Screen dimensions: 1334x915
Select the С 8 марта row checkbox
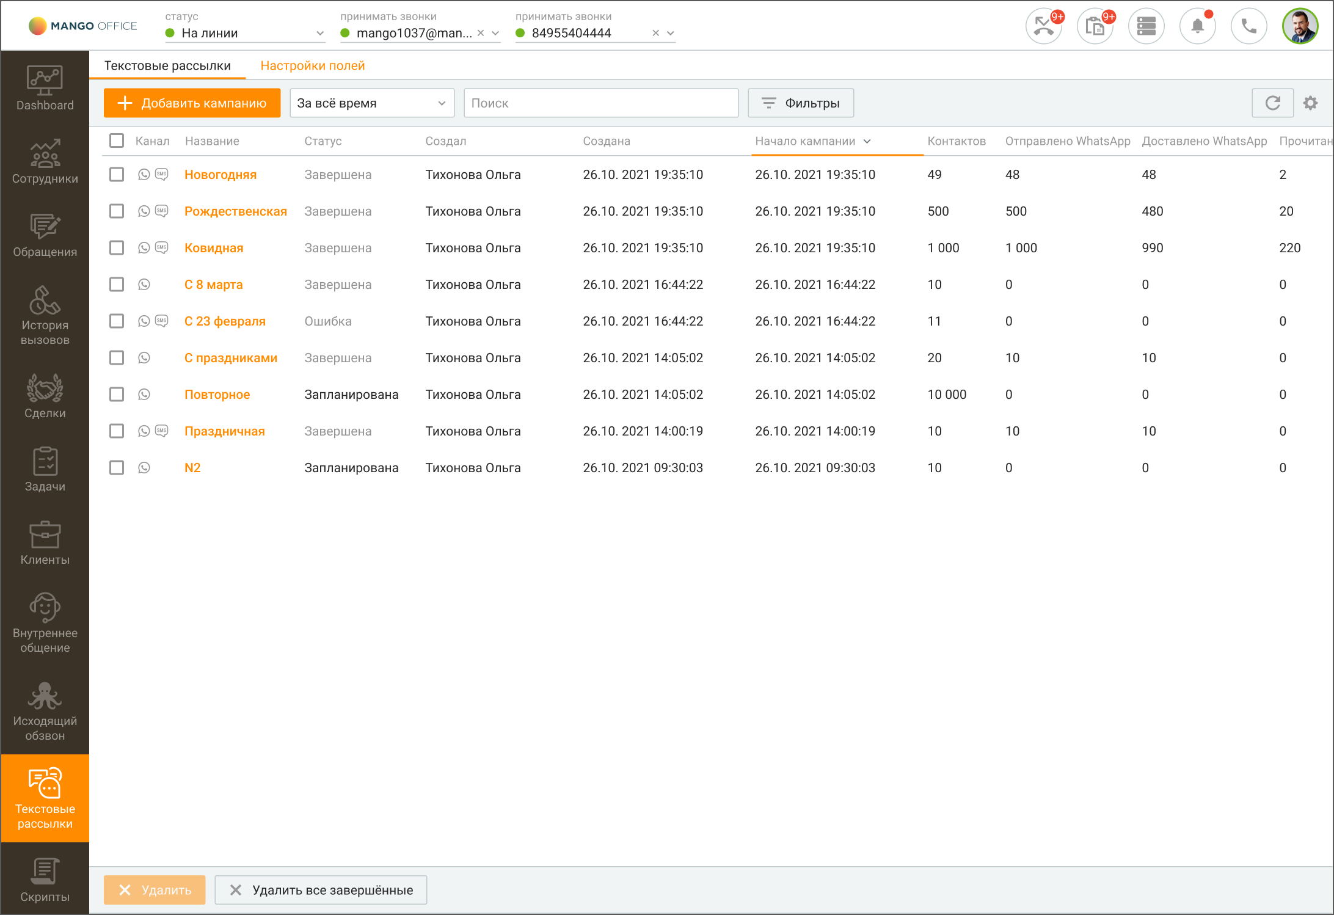click(117, 285)
